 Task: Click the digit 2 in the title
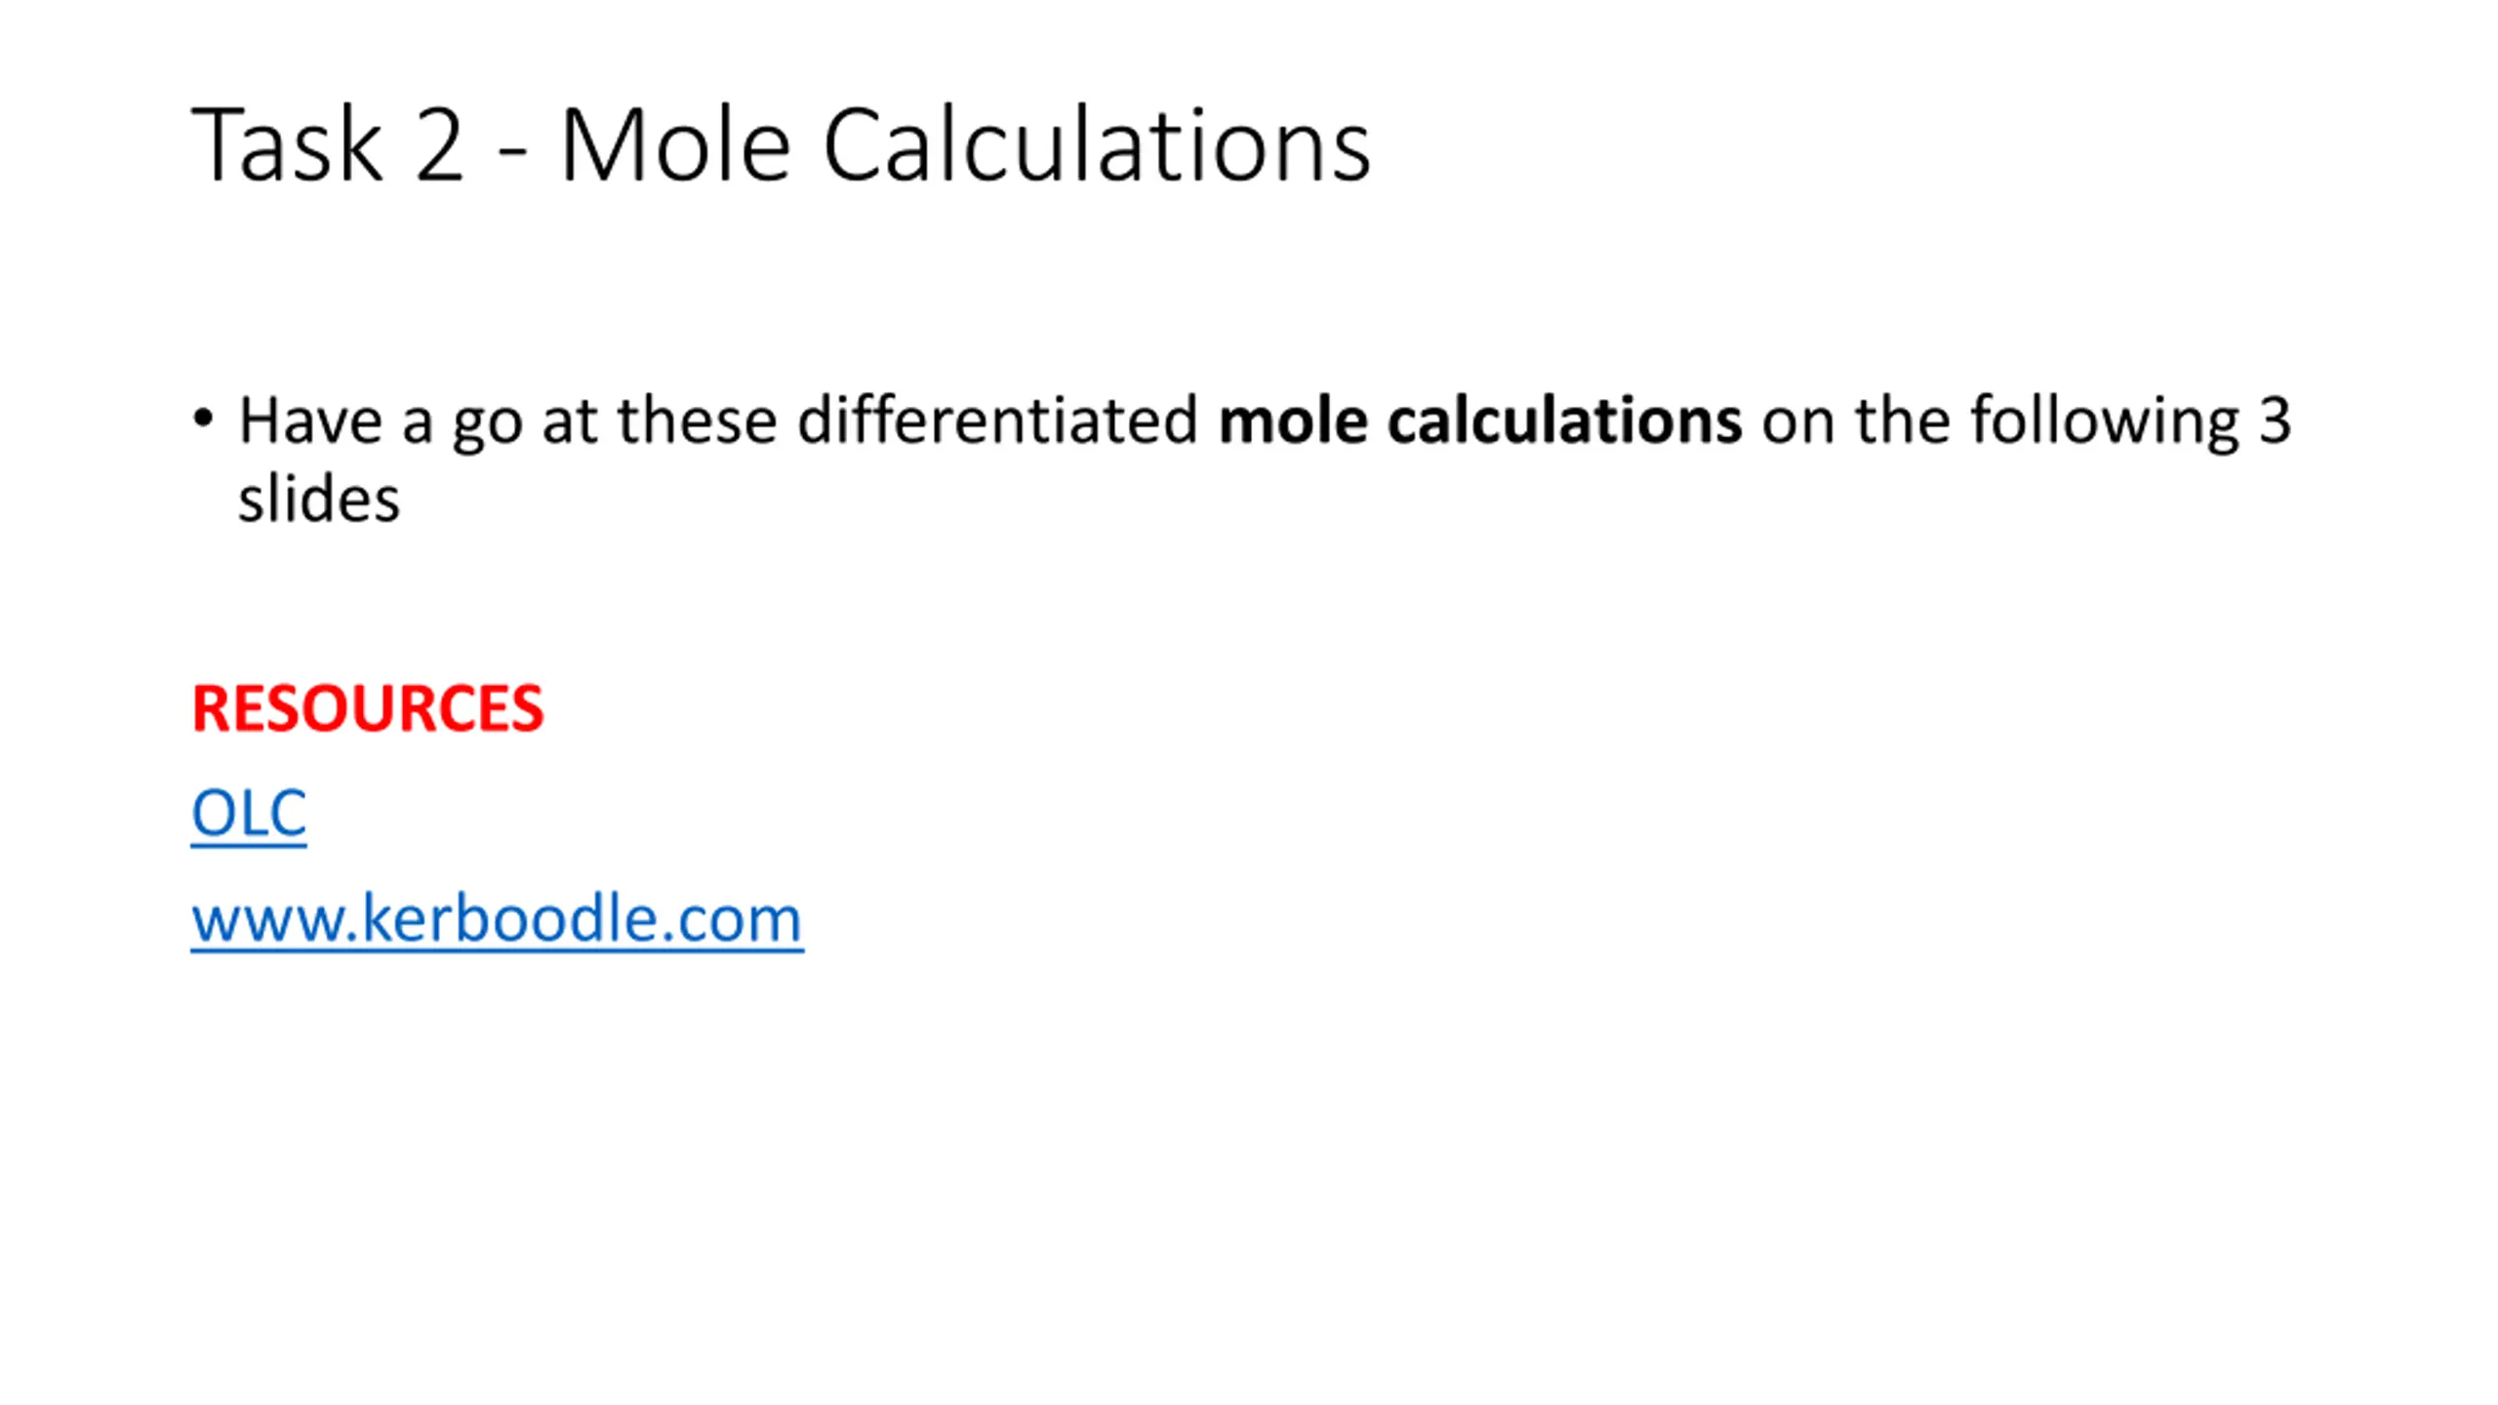pos(438,146)
